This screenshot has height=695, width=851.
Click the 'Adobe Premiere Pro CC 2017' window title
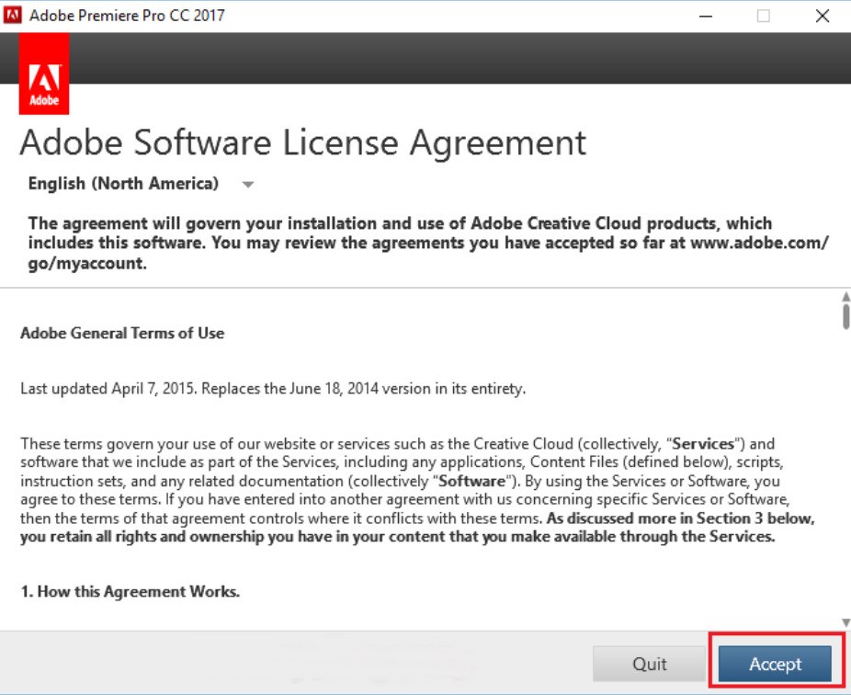pyautogui.click(x=127, y=16)
